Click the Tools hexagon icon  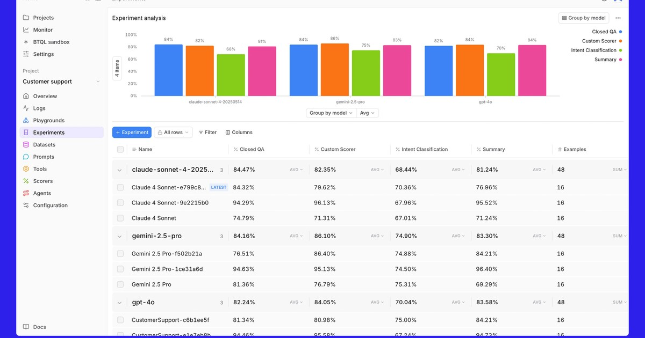point(26,169)
